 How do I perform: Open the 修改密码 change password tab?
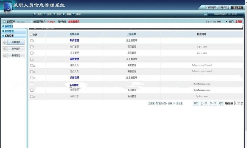tap(211, 7)
